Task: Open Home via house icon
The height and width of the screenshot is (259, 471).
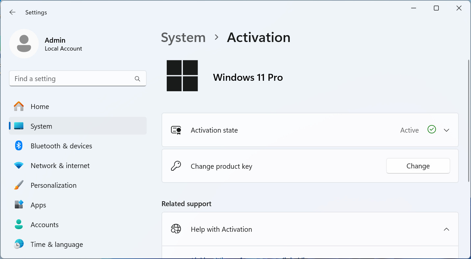Action: [x=19, y=106]
